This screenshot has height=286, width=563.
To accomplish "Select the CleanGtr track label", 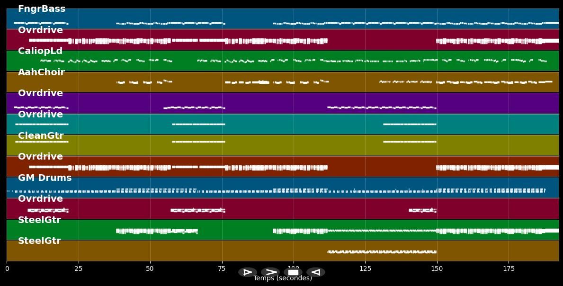I will click(x=41, y=136).
